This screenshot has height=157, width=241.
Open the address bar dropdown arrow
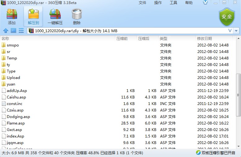click(236, 31)
